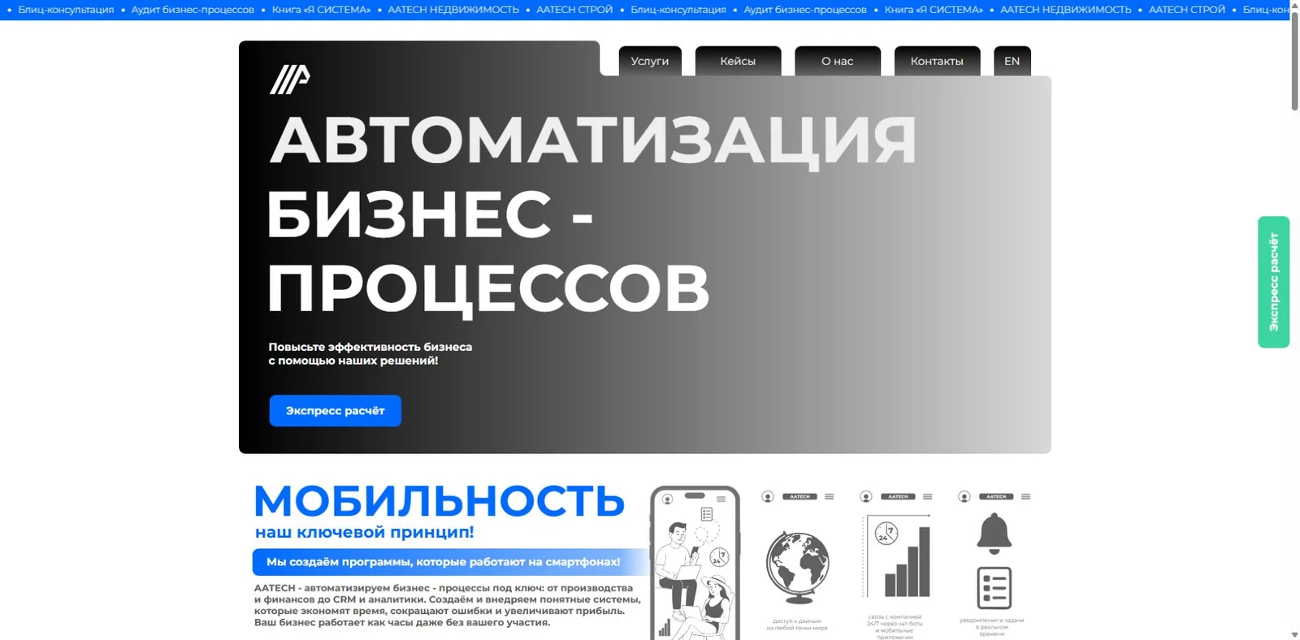Screen dimensions: 1300x640
Task: Click the hamburger icon inside the phone mockup
Action: (x=721, y=499)
